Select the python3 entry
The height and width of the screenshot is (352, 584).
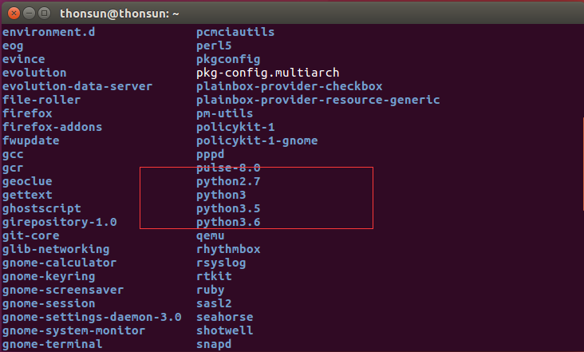(221, 195)
